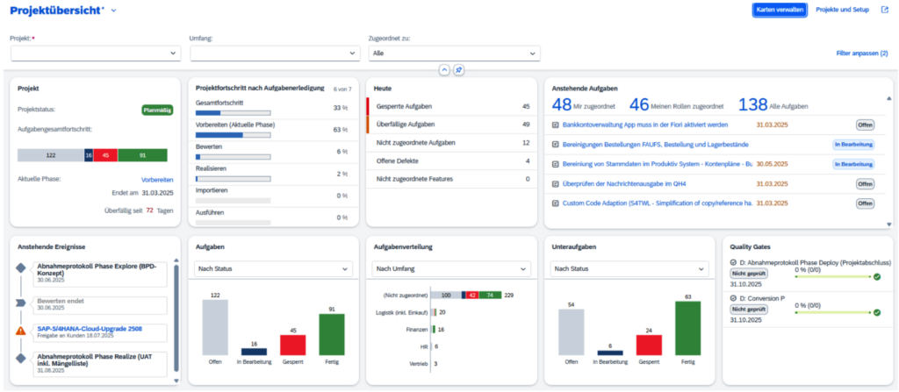Click the Anstehende Ereignisse vertical scrollbar

click(x=176, y=320)
